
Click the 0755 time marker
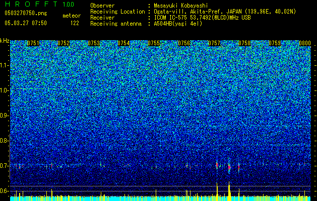click(154, 43)
